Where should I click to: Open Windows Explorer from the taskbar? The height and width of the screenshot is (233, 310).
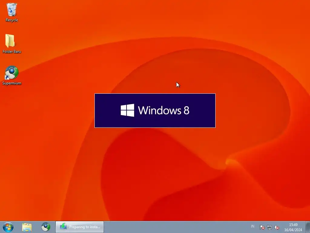(27, 227)
